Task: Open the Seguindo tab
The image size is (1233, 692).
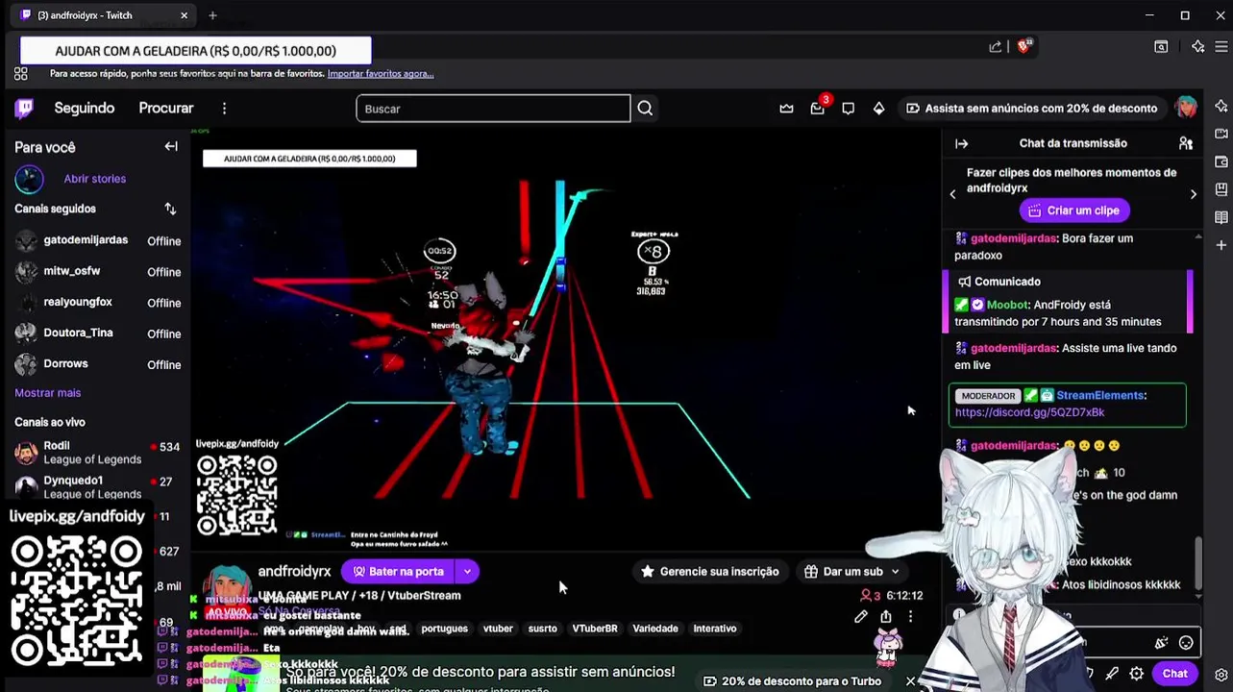Action: click(x=85, y=109)
